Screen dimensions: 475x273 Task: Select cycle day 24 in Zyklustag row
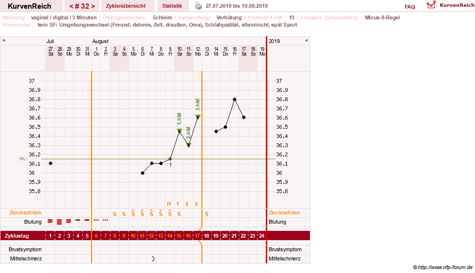pyautogui.click(x=261, y=236)
